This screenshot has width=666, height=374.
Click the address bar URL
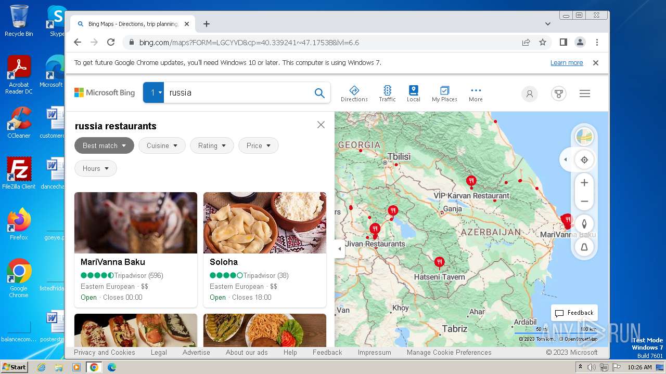249,43
